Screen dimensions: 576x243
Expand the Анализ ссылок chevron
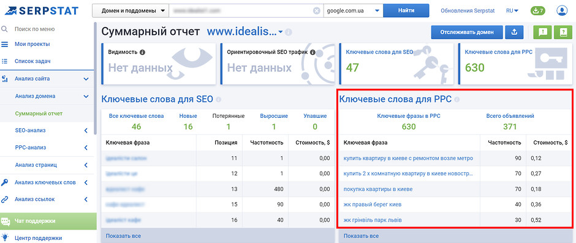(86, 200)
